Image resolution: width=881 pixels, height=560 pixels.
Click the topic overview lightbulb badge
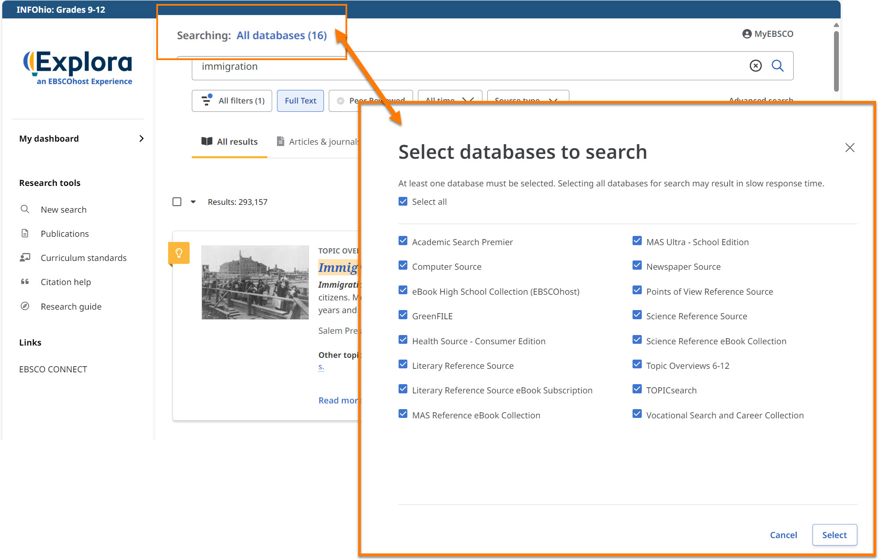click(179, 253)
